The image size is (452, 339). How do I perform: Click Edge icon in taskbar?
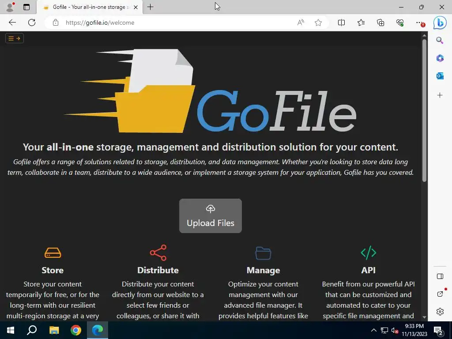98,330
